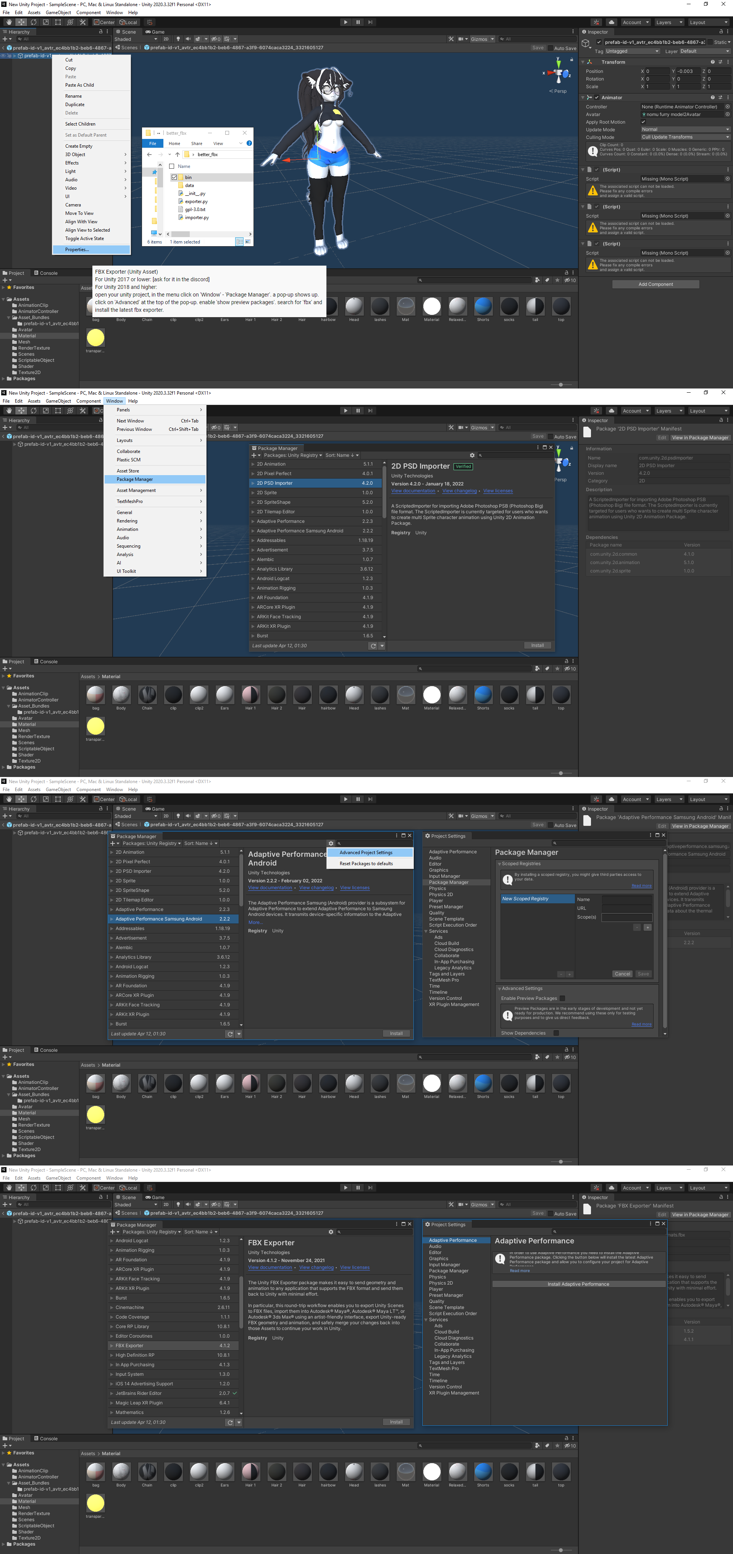Image resolution: width=733 pixels, height=1554 pixels.
Task: Go back in the better_fbx Explorer window
Action: click(149, 155)
